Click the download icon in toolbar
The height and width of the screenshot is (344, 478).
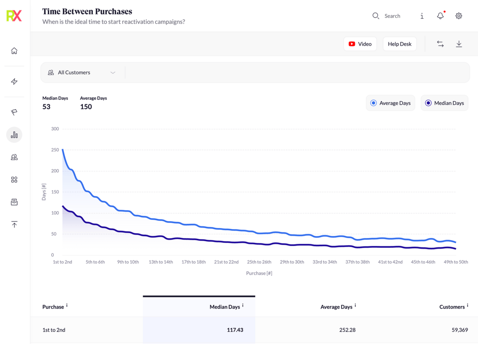click(459, 44)
